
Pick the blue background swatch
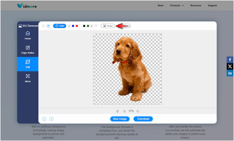[x=73, y=26]
